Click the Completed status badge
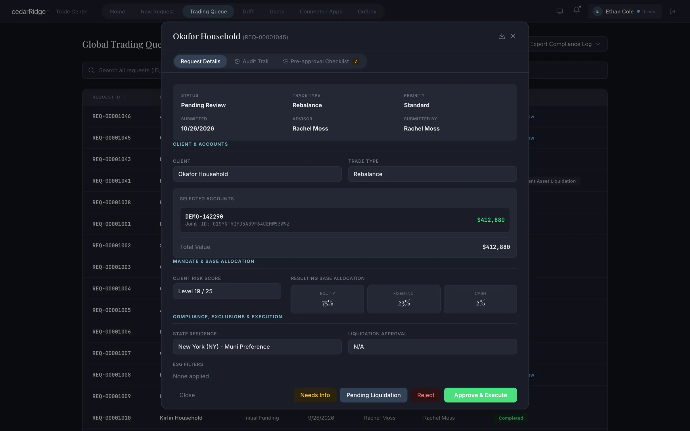Screen dimensions: 690x431 [x=511, y=418]
